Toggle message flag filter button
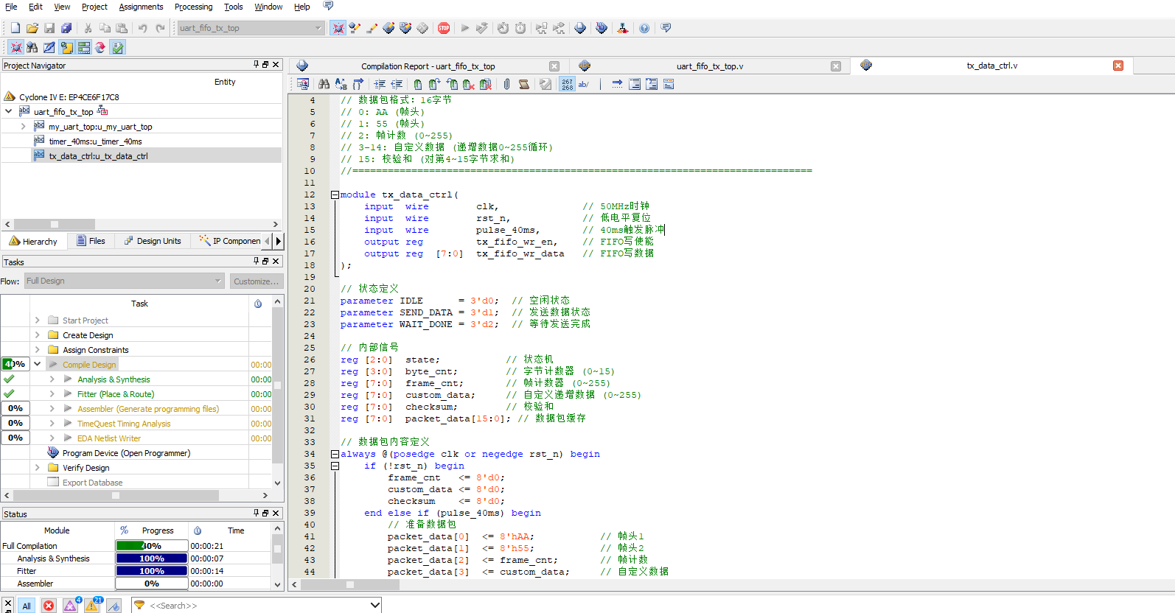 tap(114, 606)
